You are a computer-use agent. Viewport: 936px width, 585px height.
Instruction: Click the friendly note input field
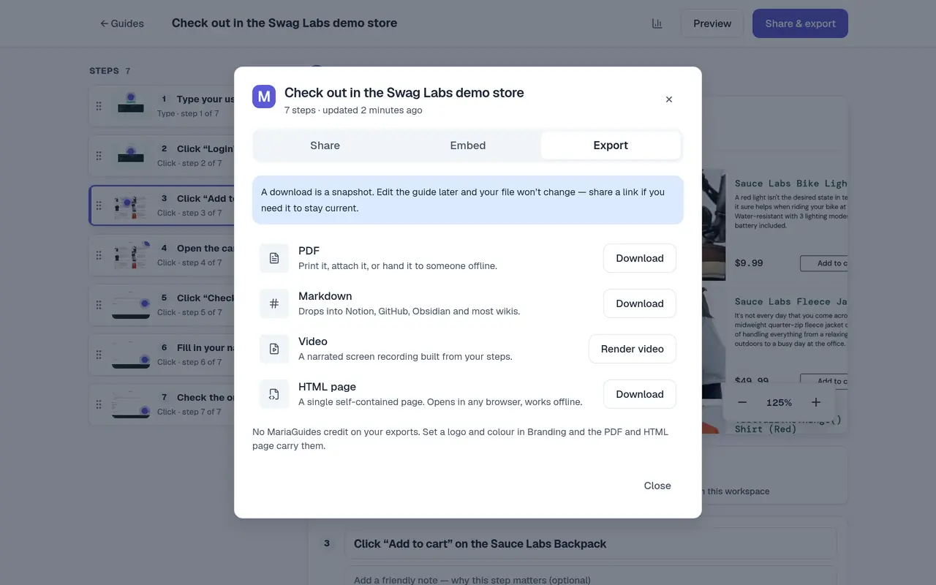coord(591,576)
